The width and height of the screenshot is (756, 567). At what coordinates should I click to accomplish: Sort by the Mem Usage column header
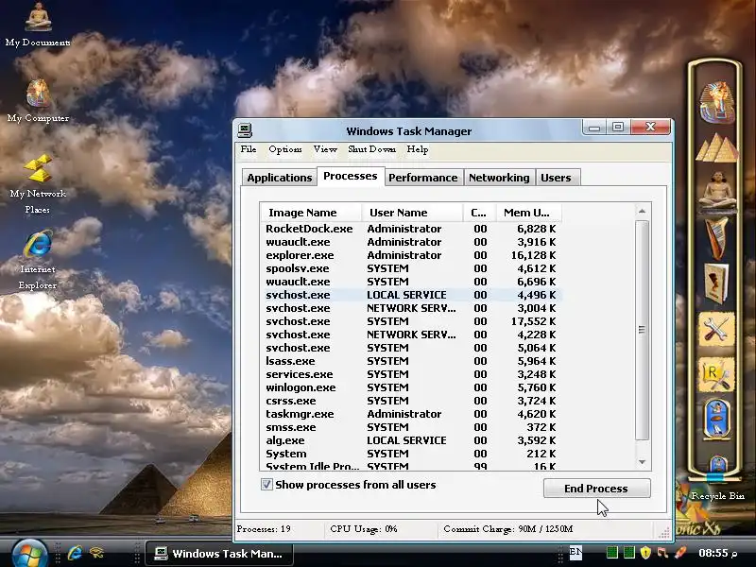coord(529,213)
